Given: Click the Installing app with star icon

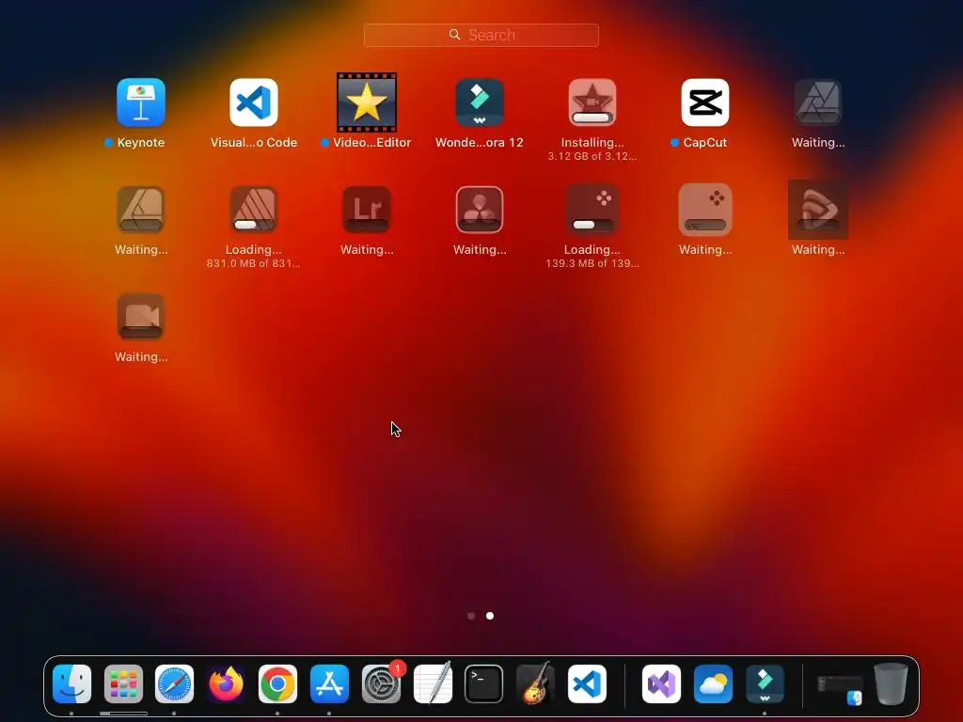Looking at the screenshot, I should click(x=592, y=102).
